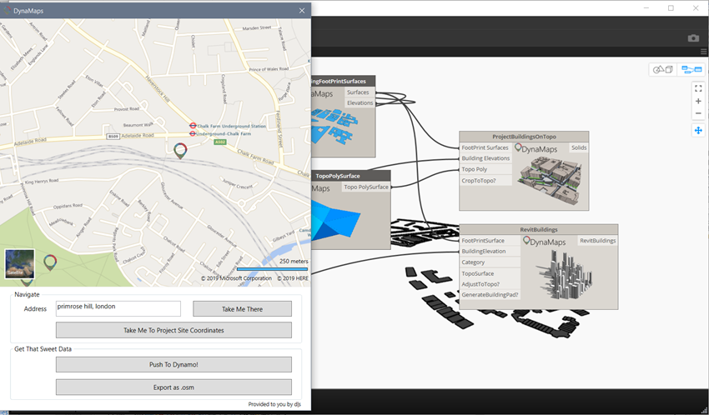Click the GenerateBuildingPad? input port
The width and height of the screenshot is (709, 415).
pyautogui.click(x=490, y=295)
